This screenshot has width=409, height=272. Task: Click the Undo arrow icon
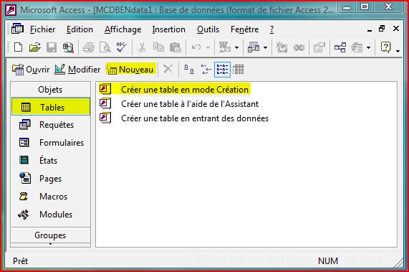tap(196, 47)
